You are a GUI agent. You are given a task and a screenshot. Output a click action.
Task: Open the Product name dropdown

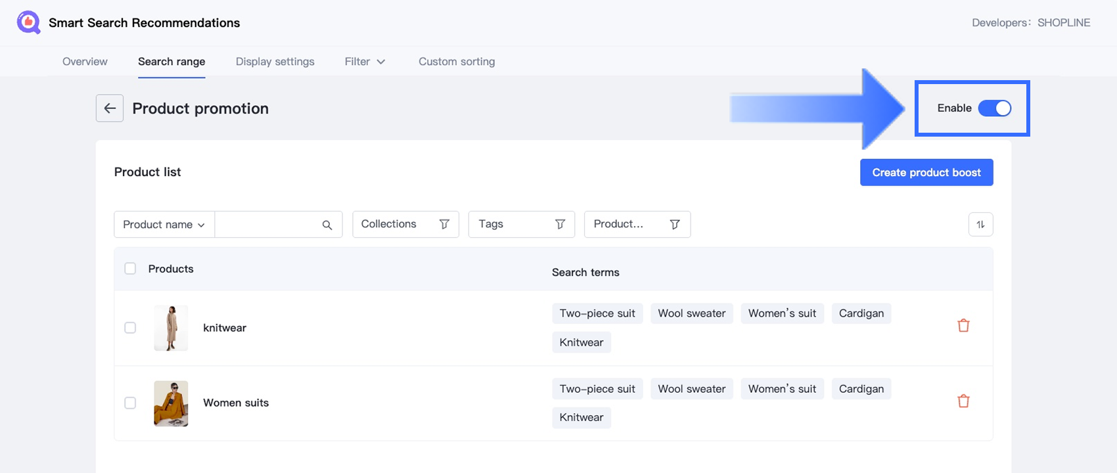pyautogui.click(x=164, y=225)
